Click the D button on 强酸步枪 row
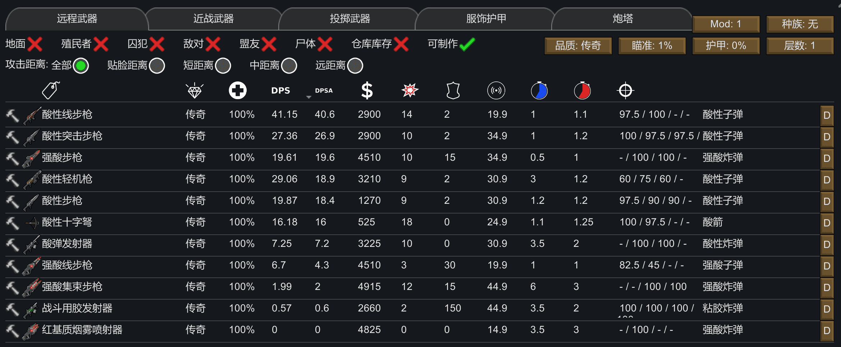The image size is (841, 347). coord(827,158)
